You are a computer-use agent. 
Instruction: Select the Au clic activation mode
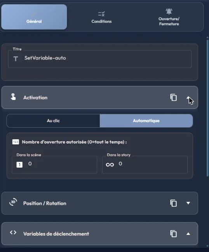(53, 121)
